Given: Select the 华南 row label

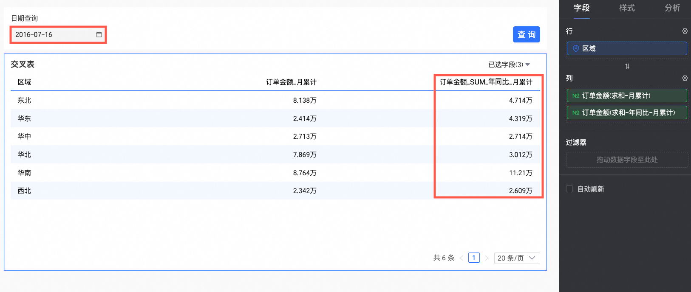Looking at the screenshot, I should (x=24, y=173).
